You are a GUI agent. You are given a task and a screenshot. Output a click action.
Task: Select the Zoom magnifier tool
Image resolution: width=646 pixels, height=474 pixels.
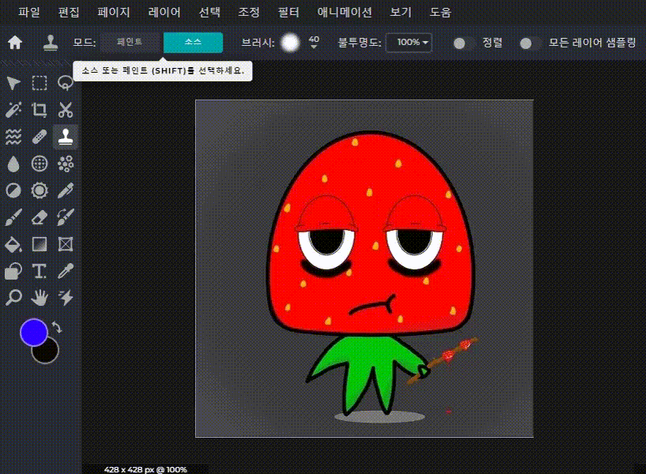[x=13, y=297]
